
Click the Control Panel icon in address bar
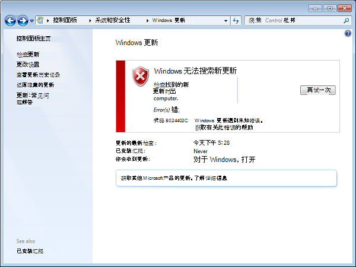click(x=40, y=20)
